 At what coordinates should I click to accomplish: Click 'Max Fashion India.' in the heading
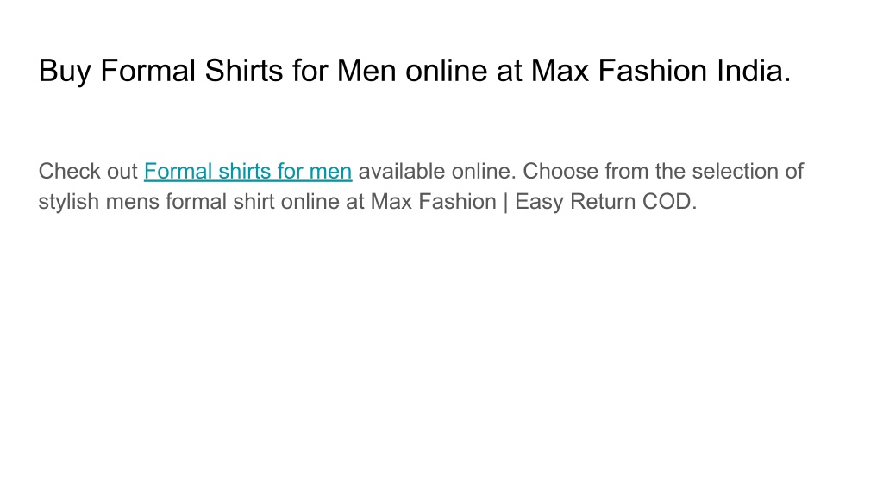661,71
